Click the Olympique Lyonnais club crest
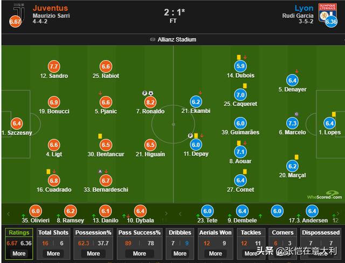This screenshot has width=345, height=263. pyautogui.click(x=327, y=13)
